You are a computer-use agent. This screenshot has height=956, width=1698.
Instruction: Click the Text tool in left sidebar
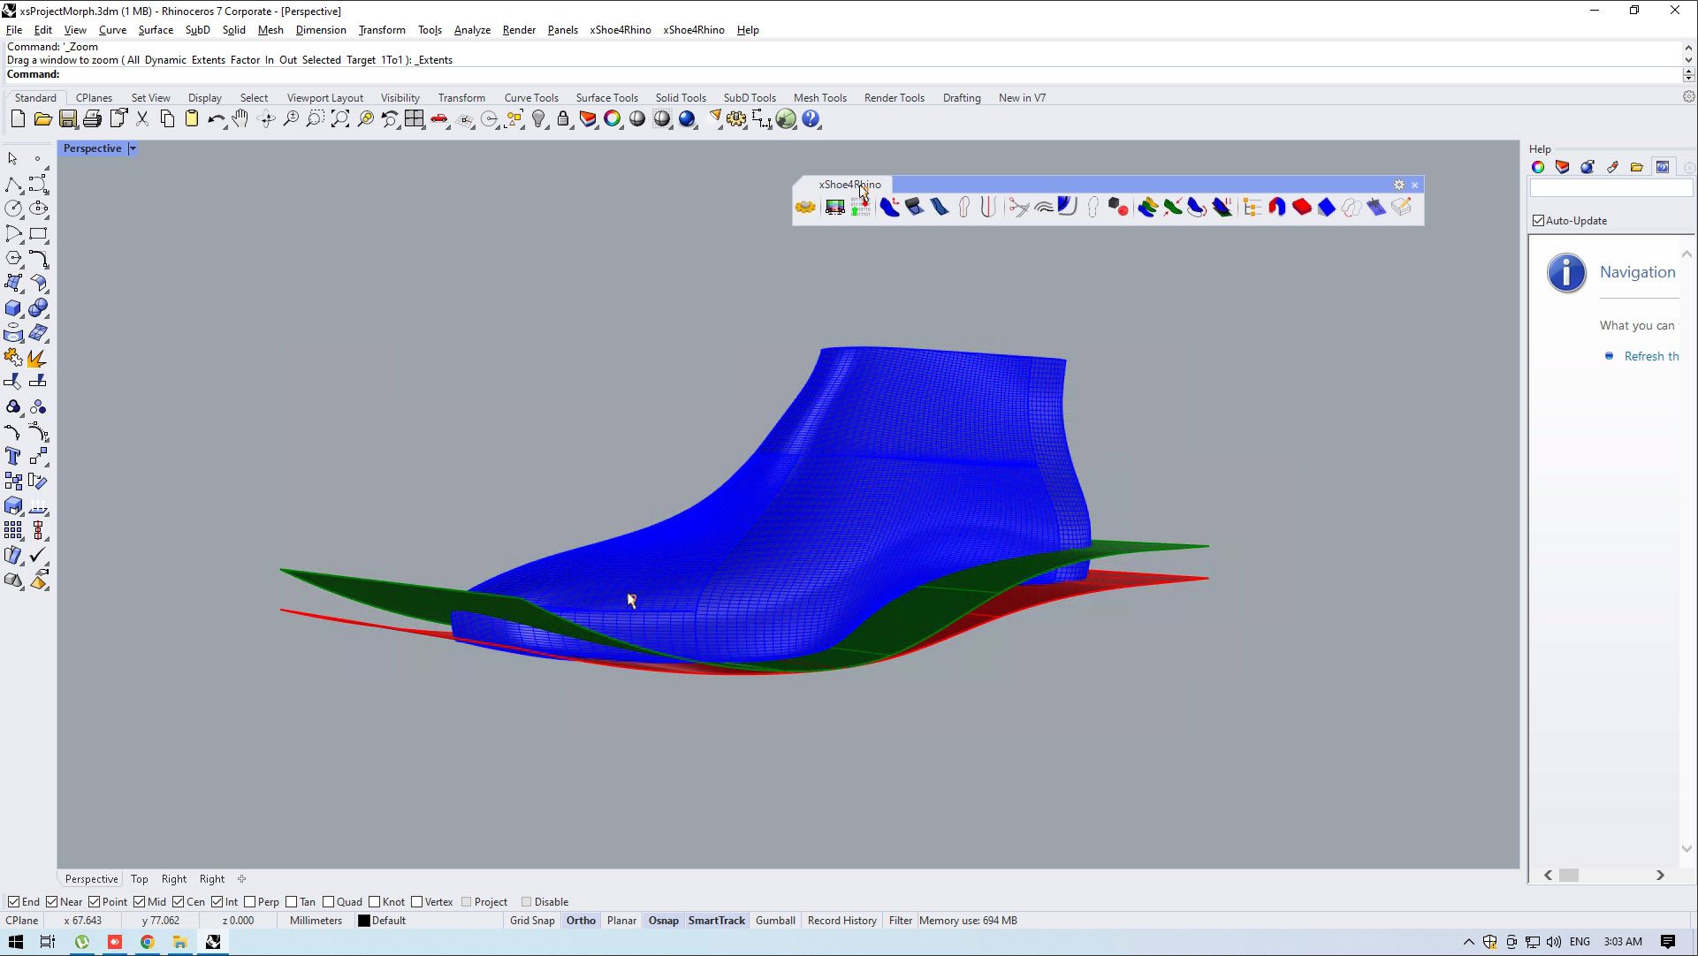pos(13,457)
